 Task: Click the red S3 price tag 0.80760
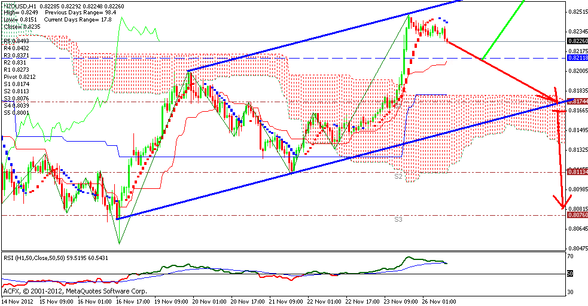click(x=577, y=215)
